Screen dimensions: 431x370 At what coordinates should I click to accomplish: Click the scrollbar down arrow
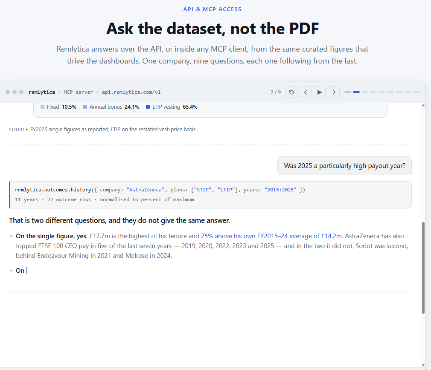pyautogui.click(x=423, y=365)
